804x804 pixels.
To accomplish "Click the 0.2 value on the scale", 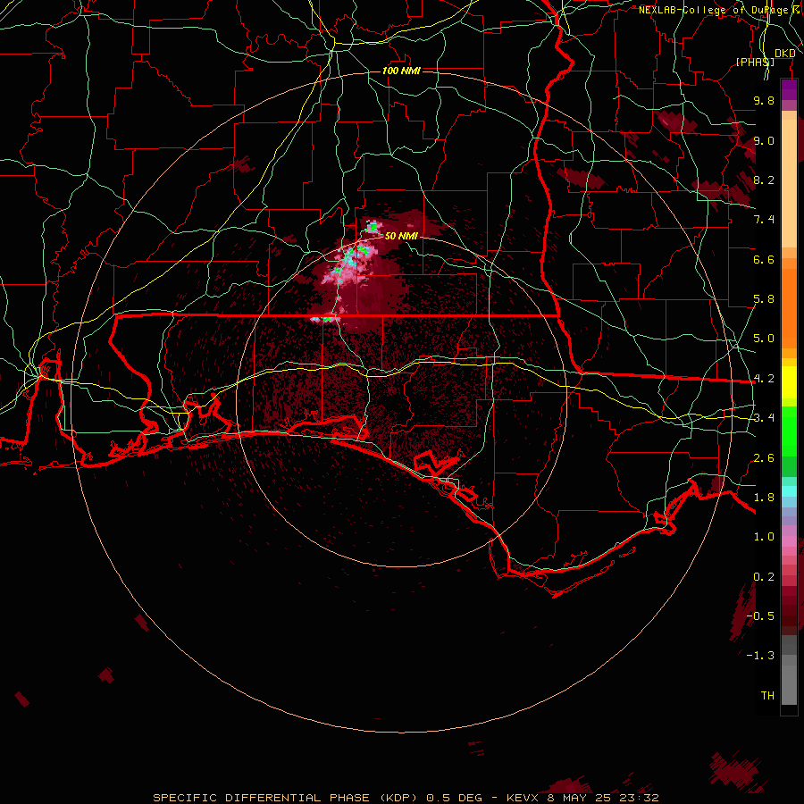I will (x=764, y=577).
